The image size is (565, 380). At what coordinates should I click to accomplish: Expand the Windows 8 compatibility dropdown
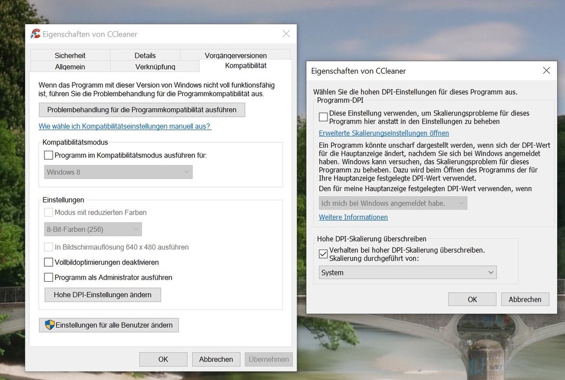click(118, 172)
